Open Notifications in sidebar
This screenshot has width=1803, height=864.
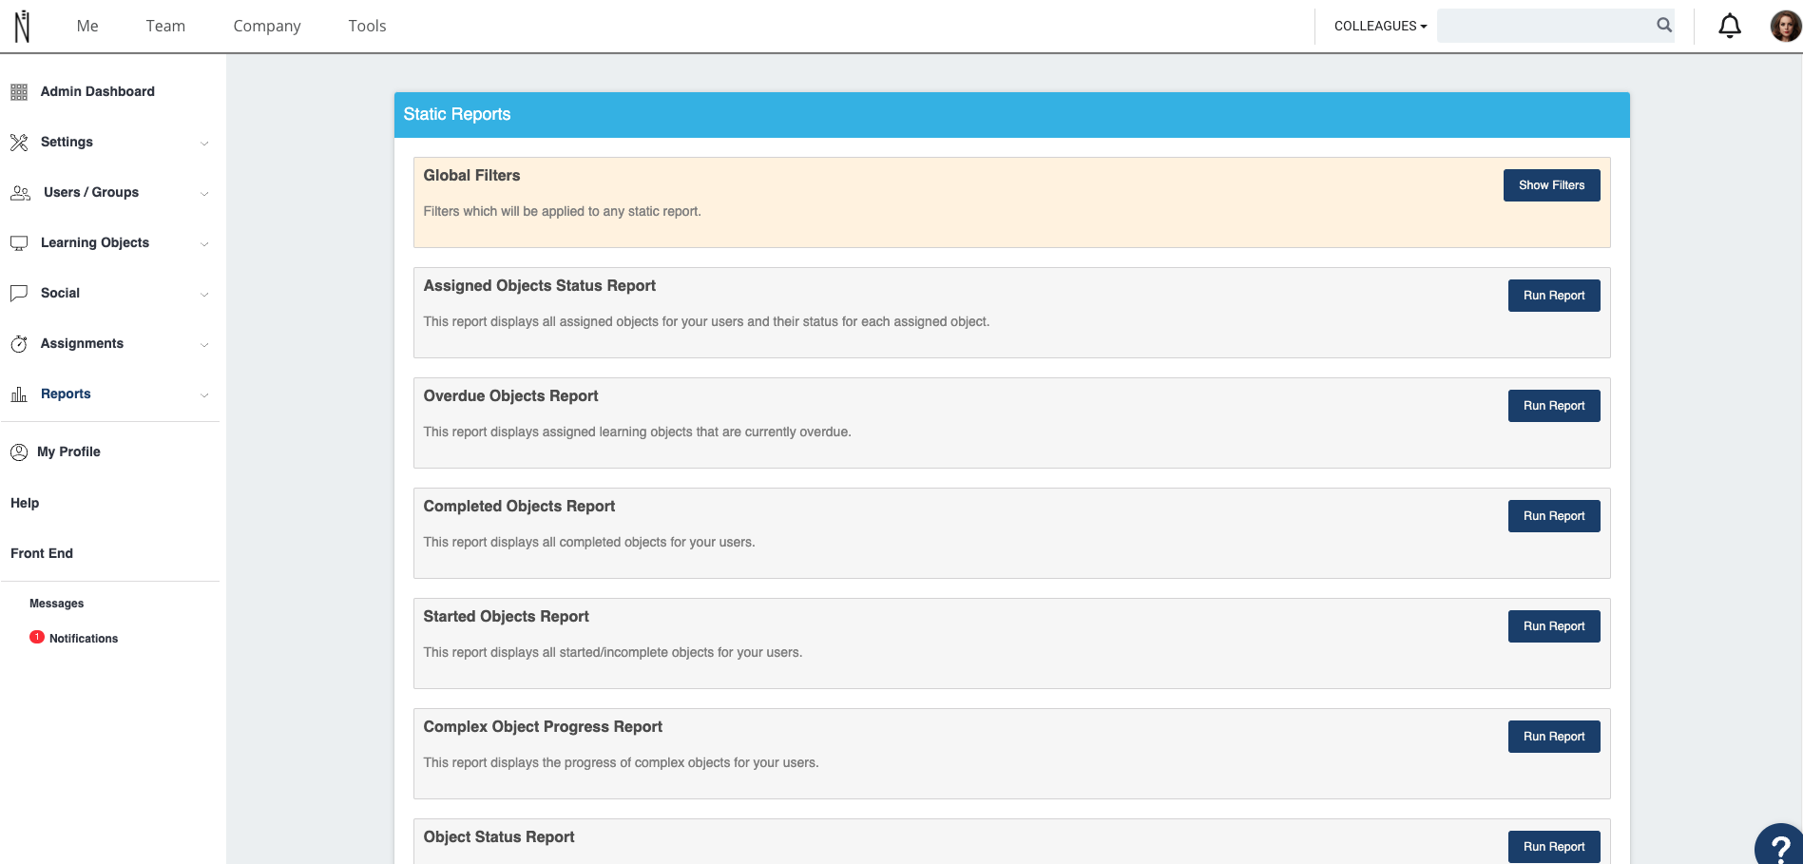click(84, 639)
